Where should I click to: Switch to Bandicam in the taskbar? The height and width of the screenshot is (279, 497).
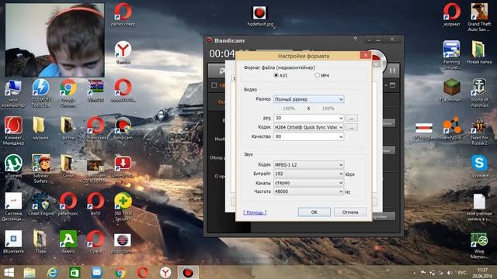pyautogui.click(x=188, y=272)
